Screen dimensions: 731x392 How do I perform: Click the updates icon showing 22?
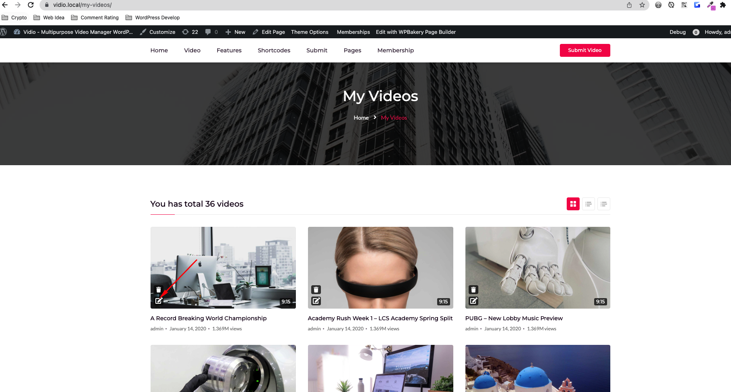pos(190,32)
